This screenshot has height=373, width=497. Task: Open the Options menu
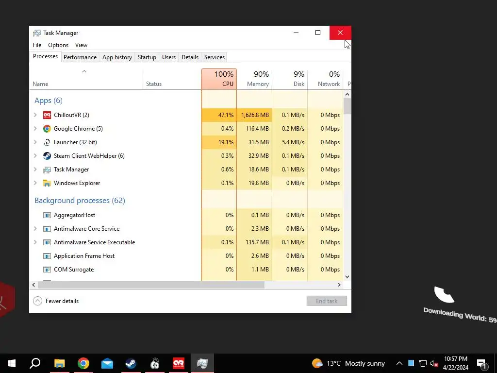click(58, 45)
